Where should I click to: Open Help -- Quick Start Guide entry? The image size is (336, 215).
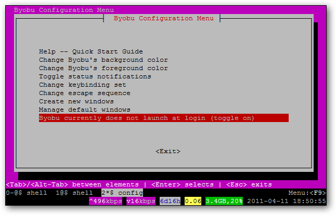[91, 51]
